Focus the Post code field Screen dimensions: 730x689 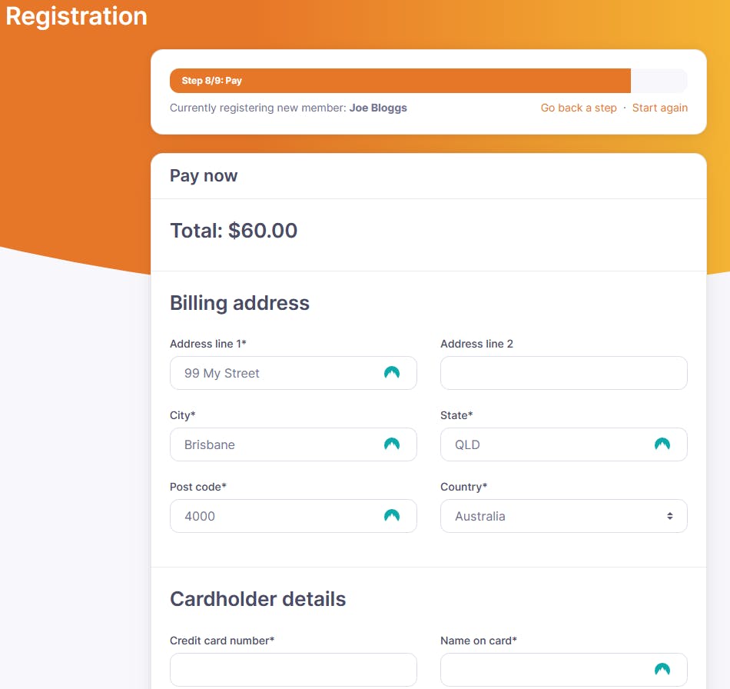tap(277, 516)
